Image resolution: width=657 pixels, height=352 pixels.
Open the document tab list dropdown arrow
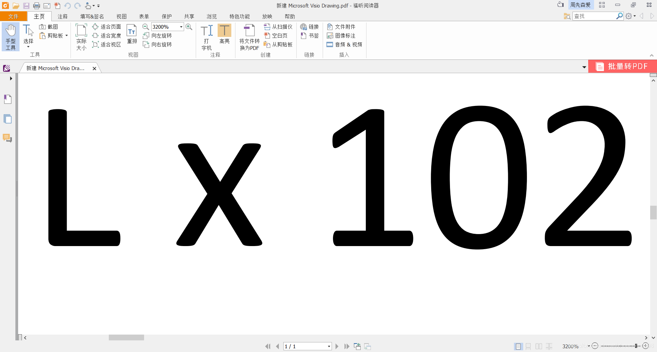click(x=584, y=67)
